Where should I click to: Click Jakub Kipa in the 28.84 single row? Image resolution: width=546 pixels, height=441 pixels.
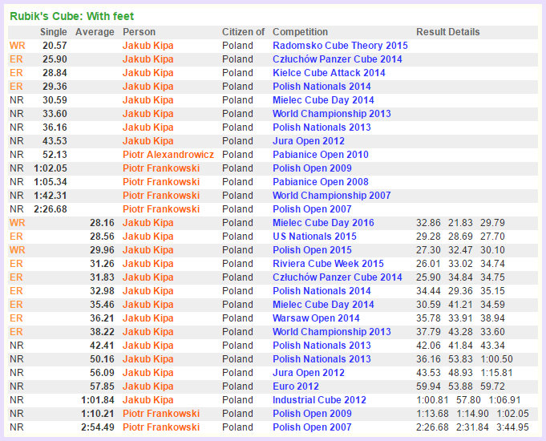tap(148, 73)
